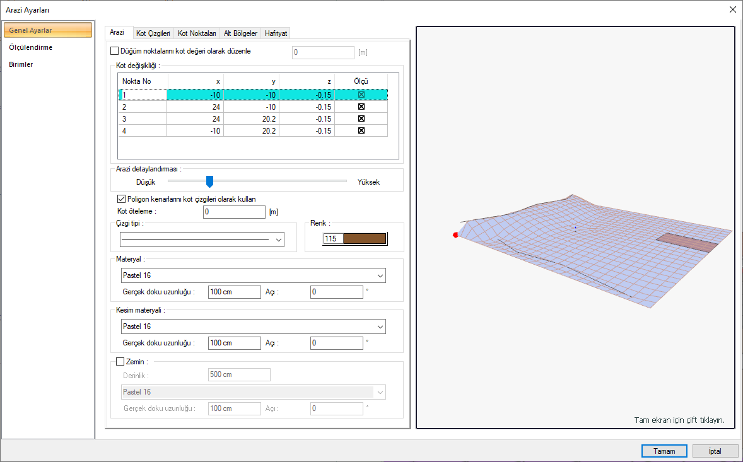Switch to the Kot Çizgileri tab
Image resolution: width=743 pixels, height=462 pixels.
click(153, 33)
